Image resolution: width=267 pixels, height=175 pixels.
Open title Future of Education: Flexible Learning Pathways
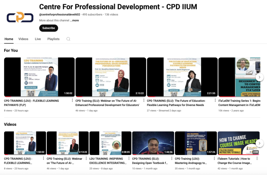coord(176,103)
